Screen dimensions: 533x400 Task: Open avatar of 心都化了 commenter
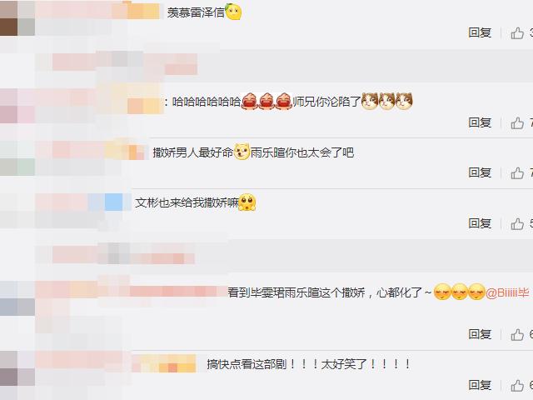[17, 298]
